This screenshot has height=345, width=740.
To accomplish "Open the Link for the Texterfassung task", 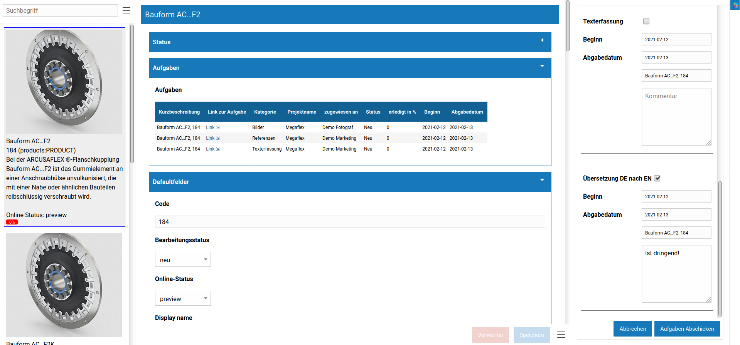I will point(212,149).
